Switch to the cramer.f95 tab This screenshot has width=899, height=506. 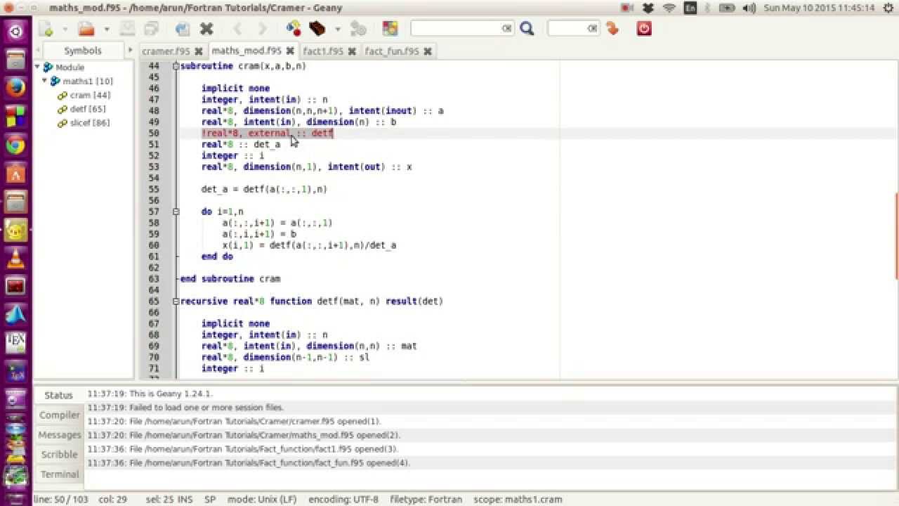pyautogui.click(x=166, y=51)
